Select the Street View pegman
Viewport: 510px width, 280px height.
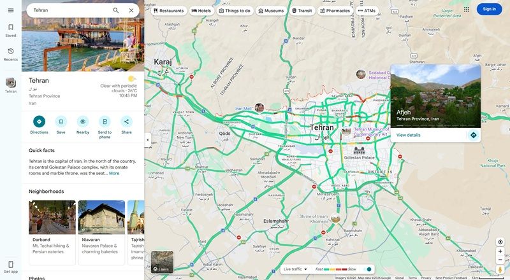(x=500, y=270)
